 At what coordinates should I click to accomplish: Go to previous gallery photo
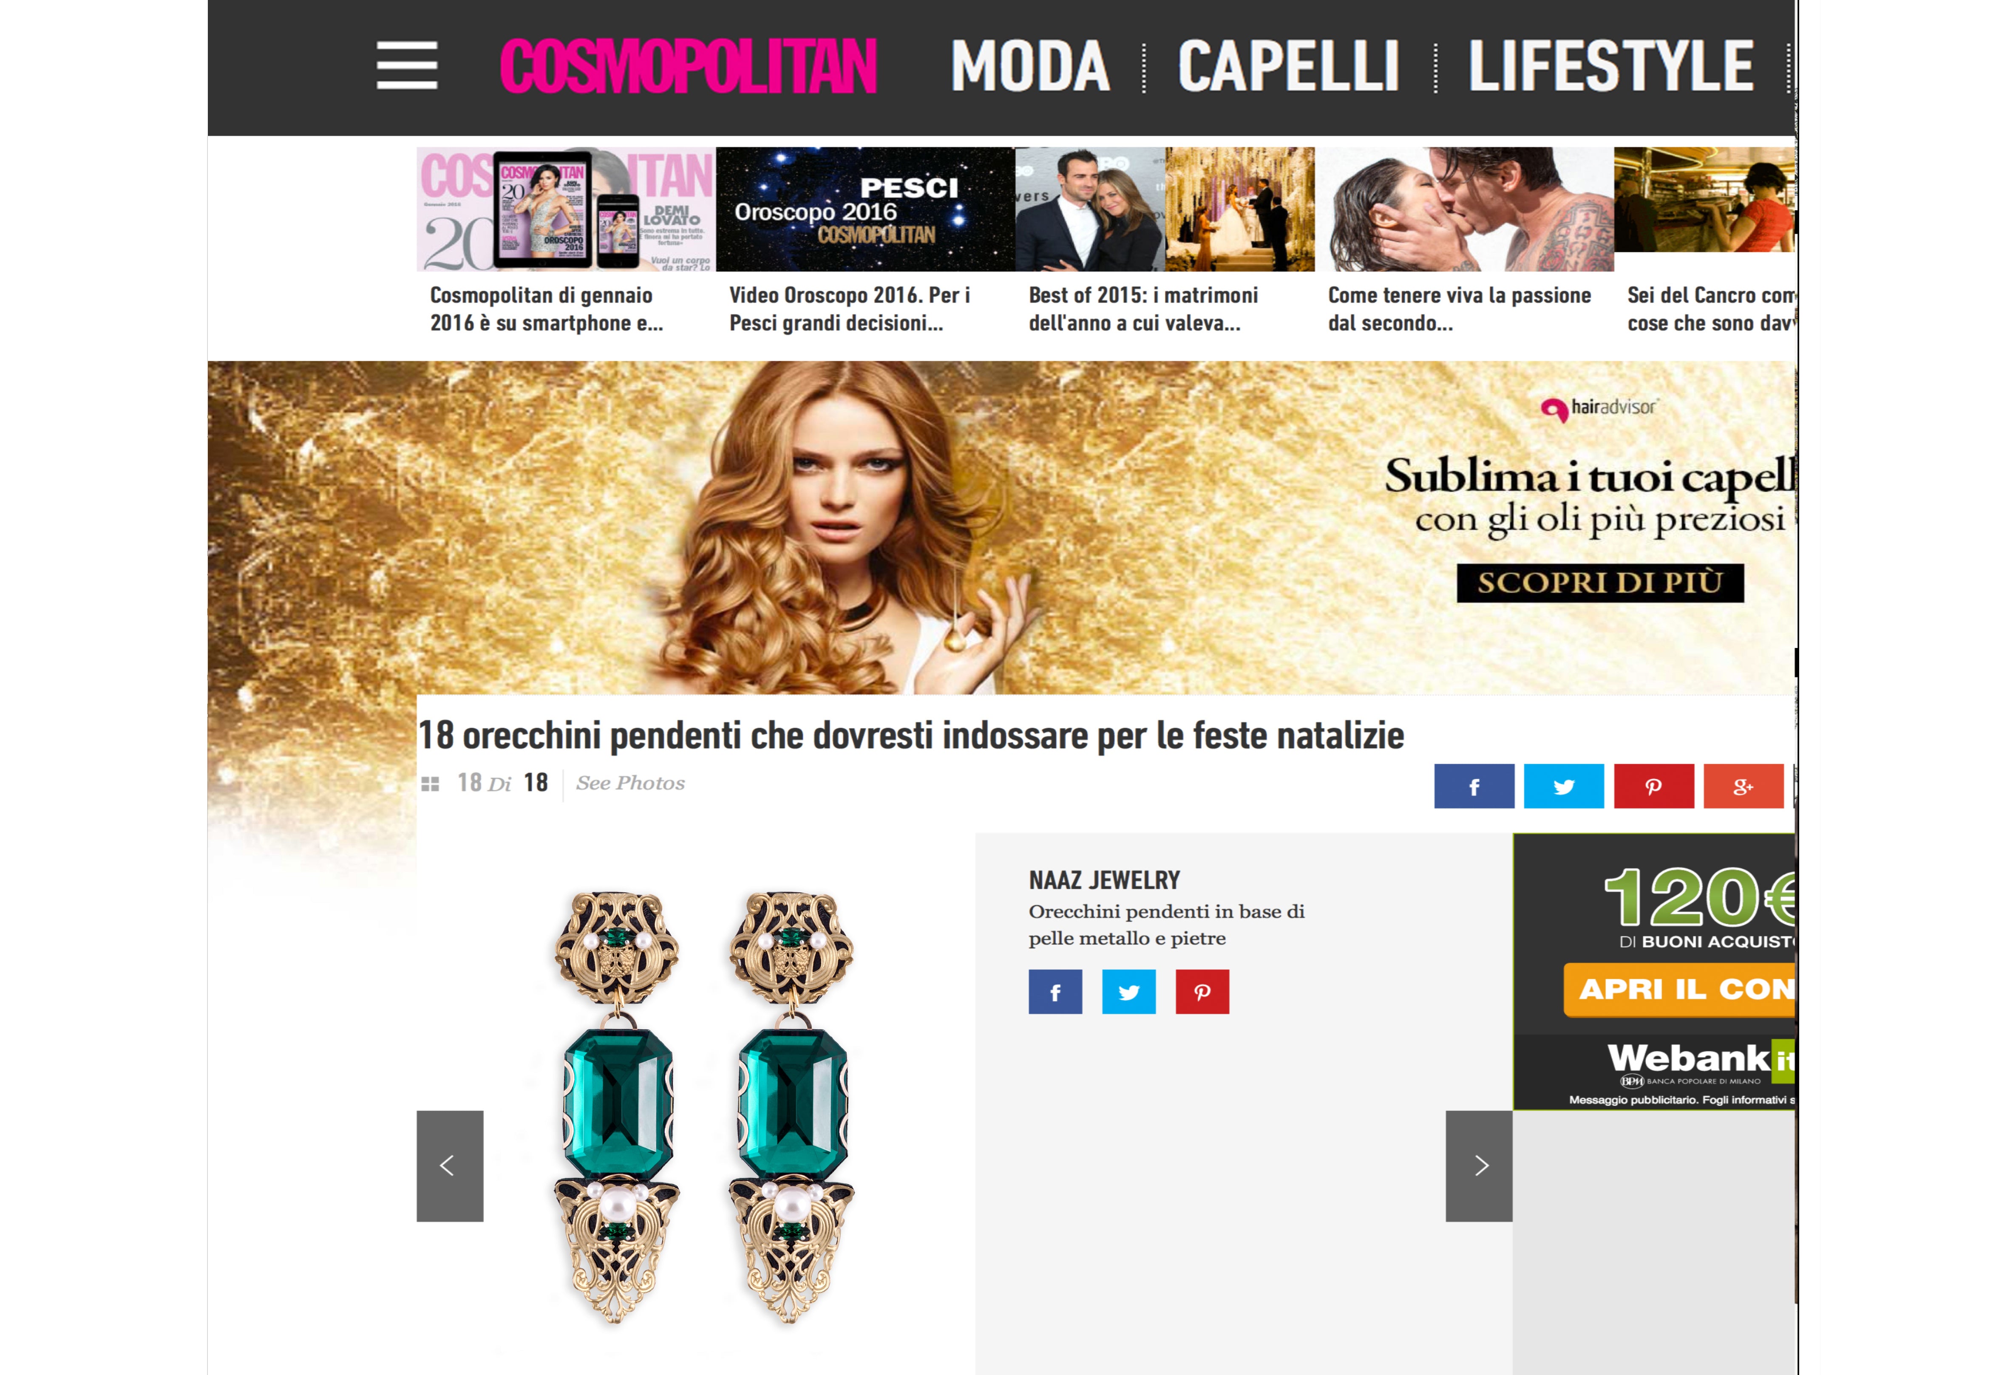coord(450,1166)
